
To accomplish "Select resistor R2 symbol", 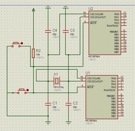I will pyautogui.click(x=33, y=53).
